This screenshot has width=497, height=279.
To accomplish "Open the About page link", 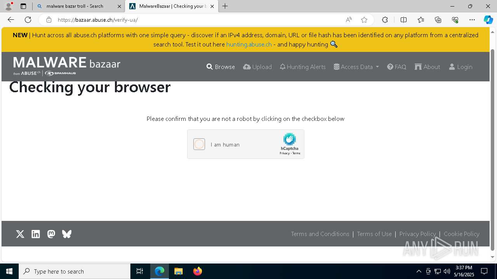I will point(427,67).
